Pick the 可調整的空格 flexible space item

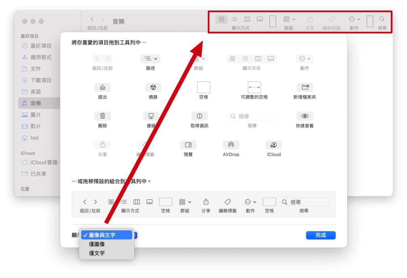coord(254,87)
